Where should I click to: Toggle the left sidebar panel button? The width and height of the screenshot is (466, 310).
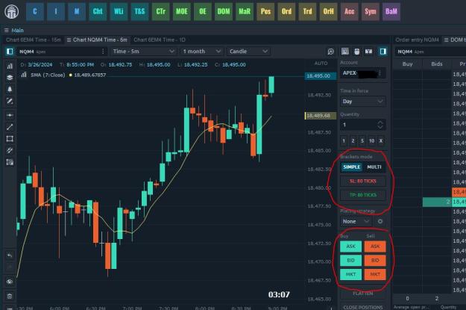pyautogui.click(x=10, y=52)
